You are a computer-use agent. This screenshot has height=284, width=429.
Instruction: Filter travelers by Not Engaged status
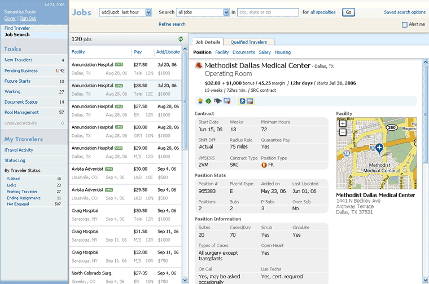tap(18, 204)
